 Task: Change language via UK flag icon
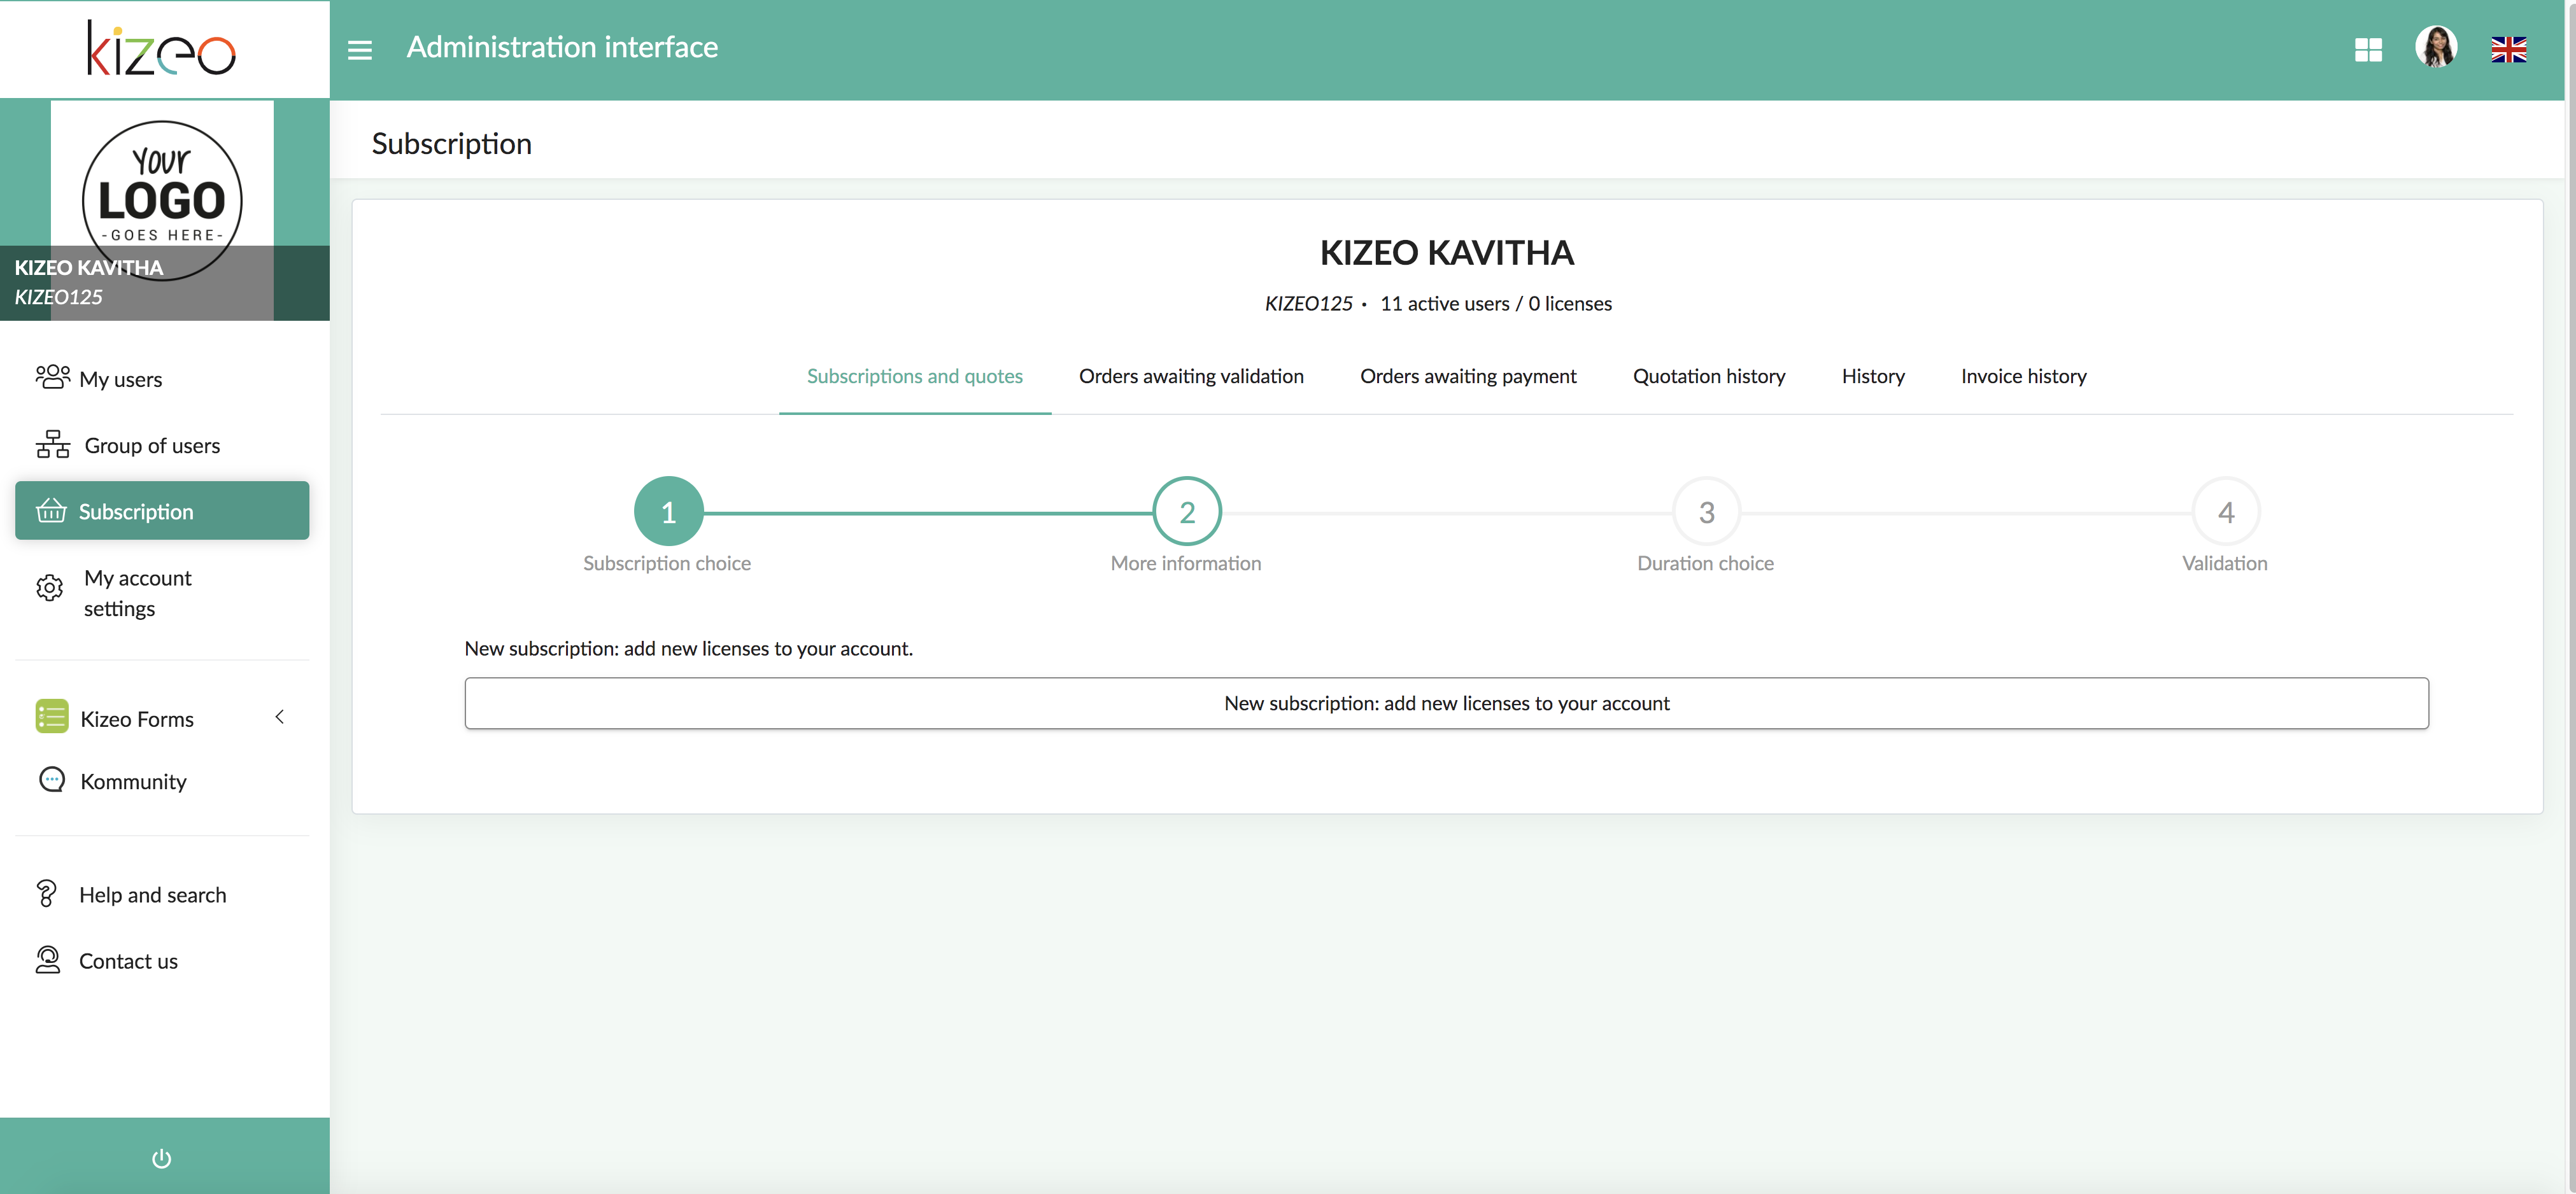pyautogui.click(x=2508, y=49)
